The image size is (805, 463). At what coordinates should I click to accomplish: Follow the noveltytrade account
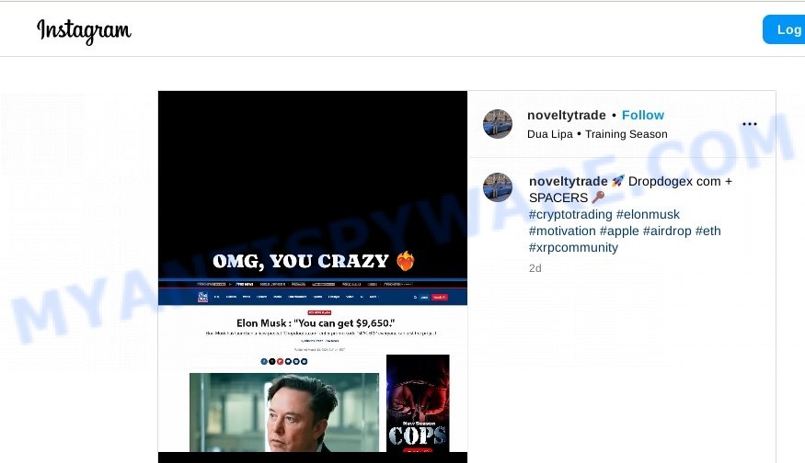(643, 116)
